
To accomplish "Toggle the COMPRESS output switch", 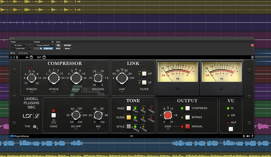I will (187, 108).
